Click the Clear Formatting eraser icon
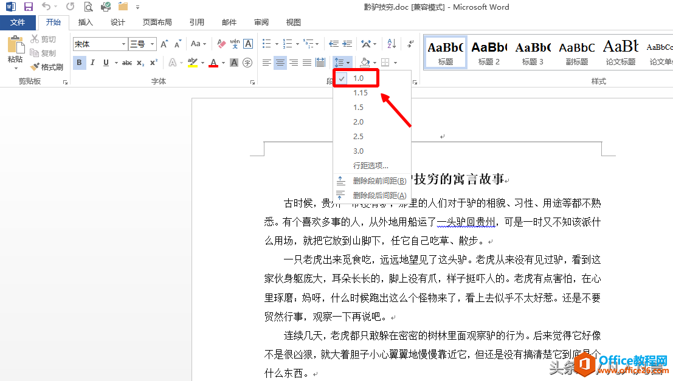673x381 pixels. (x=221, y=44)
